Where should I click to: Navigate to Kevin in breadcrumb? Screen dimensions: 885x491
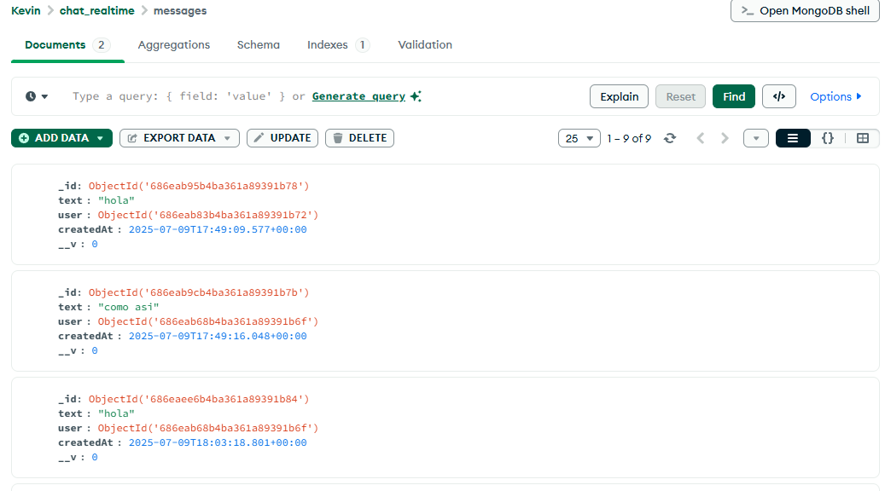pos(26,11)
